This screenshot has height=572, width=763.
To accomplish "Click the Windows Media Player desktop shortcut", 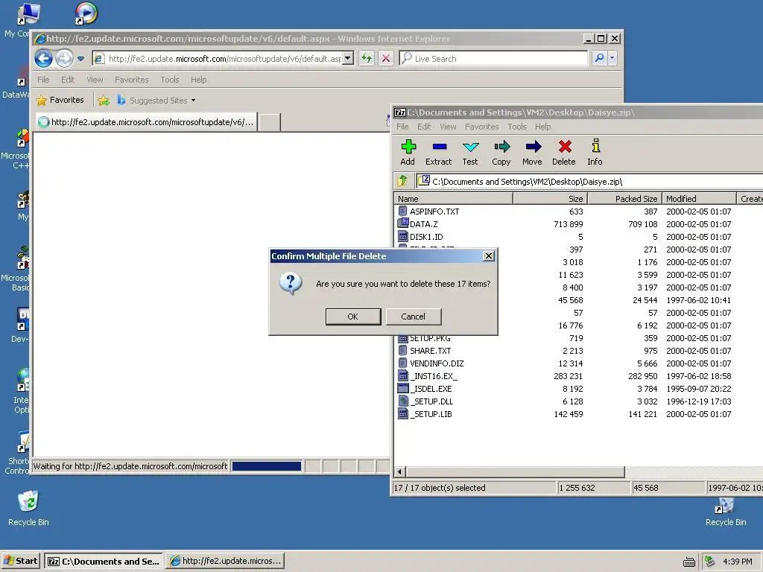I will point(86,13).
